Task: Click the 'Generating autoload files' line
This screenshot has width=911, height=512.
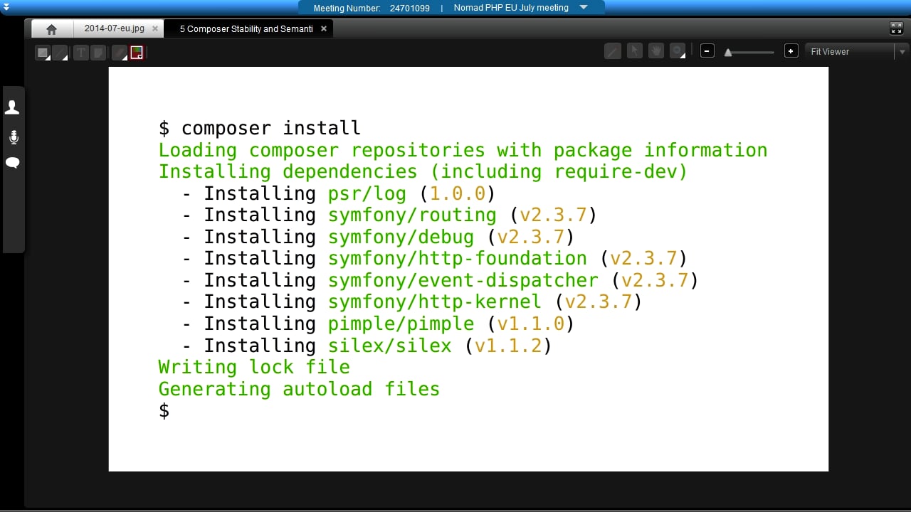Action: (299, 390)
